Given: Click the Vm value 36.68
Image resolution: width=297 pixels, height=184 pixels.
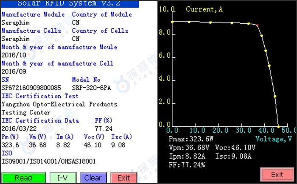Looking at the screenshot, I should pos(38,145).
